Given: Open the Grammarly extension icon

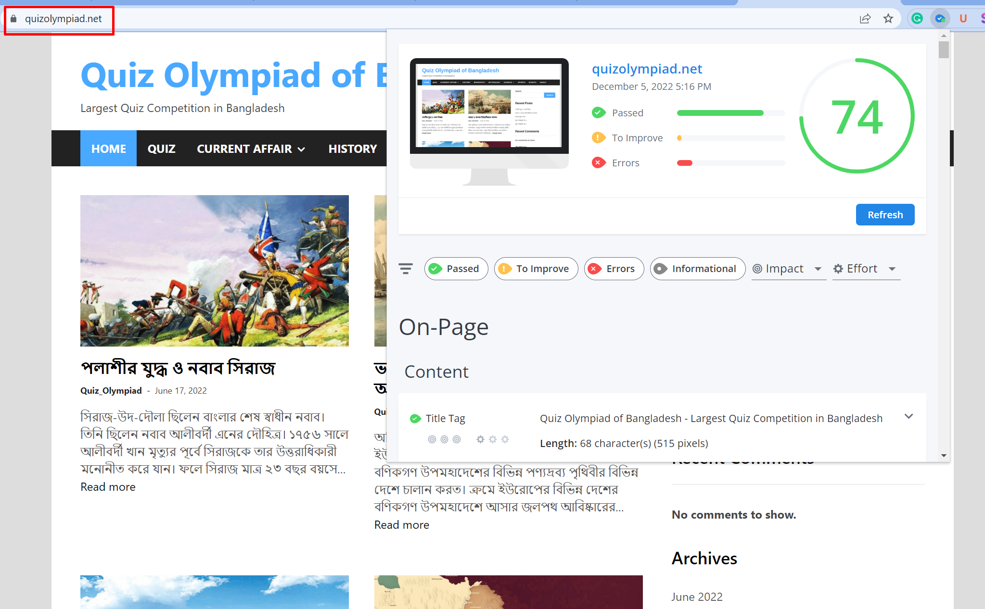Looking at the screenshot, I should (917, 19).
